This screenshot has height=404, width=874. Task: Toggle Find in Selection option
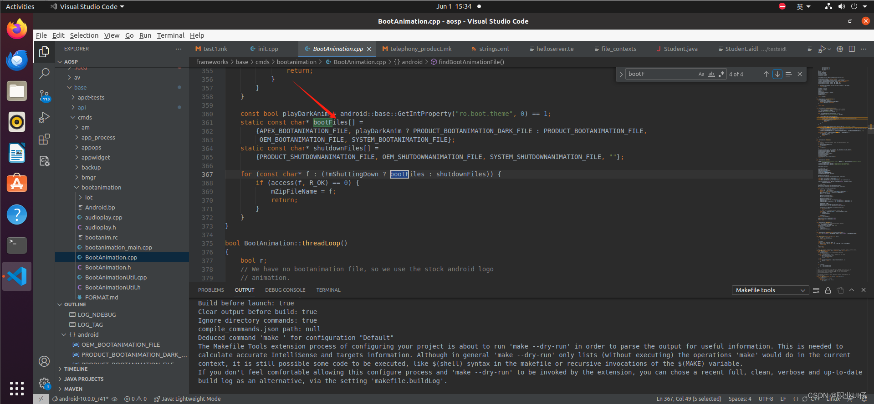[789, 74]
